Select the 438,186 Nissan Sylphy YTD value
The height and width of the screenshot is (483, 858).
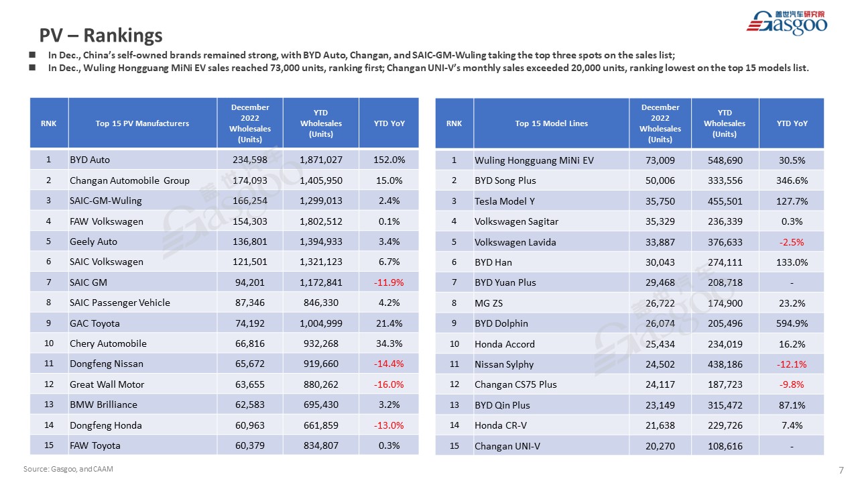(725, 364)
